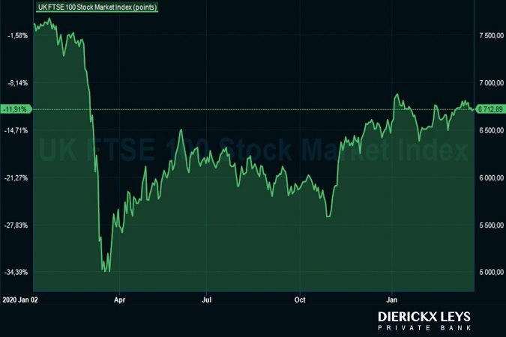This screenshot has height=337, width=506.
Task: Click the 7 000,00 price axis label
Action: click(490, 83)
